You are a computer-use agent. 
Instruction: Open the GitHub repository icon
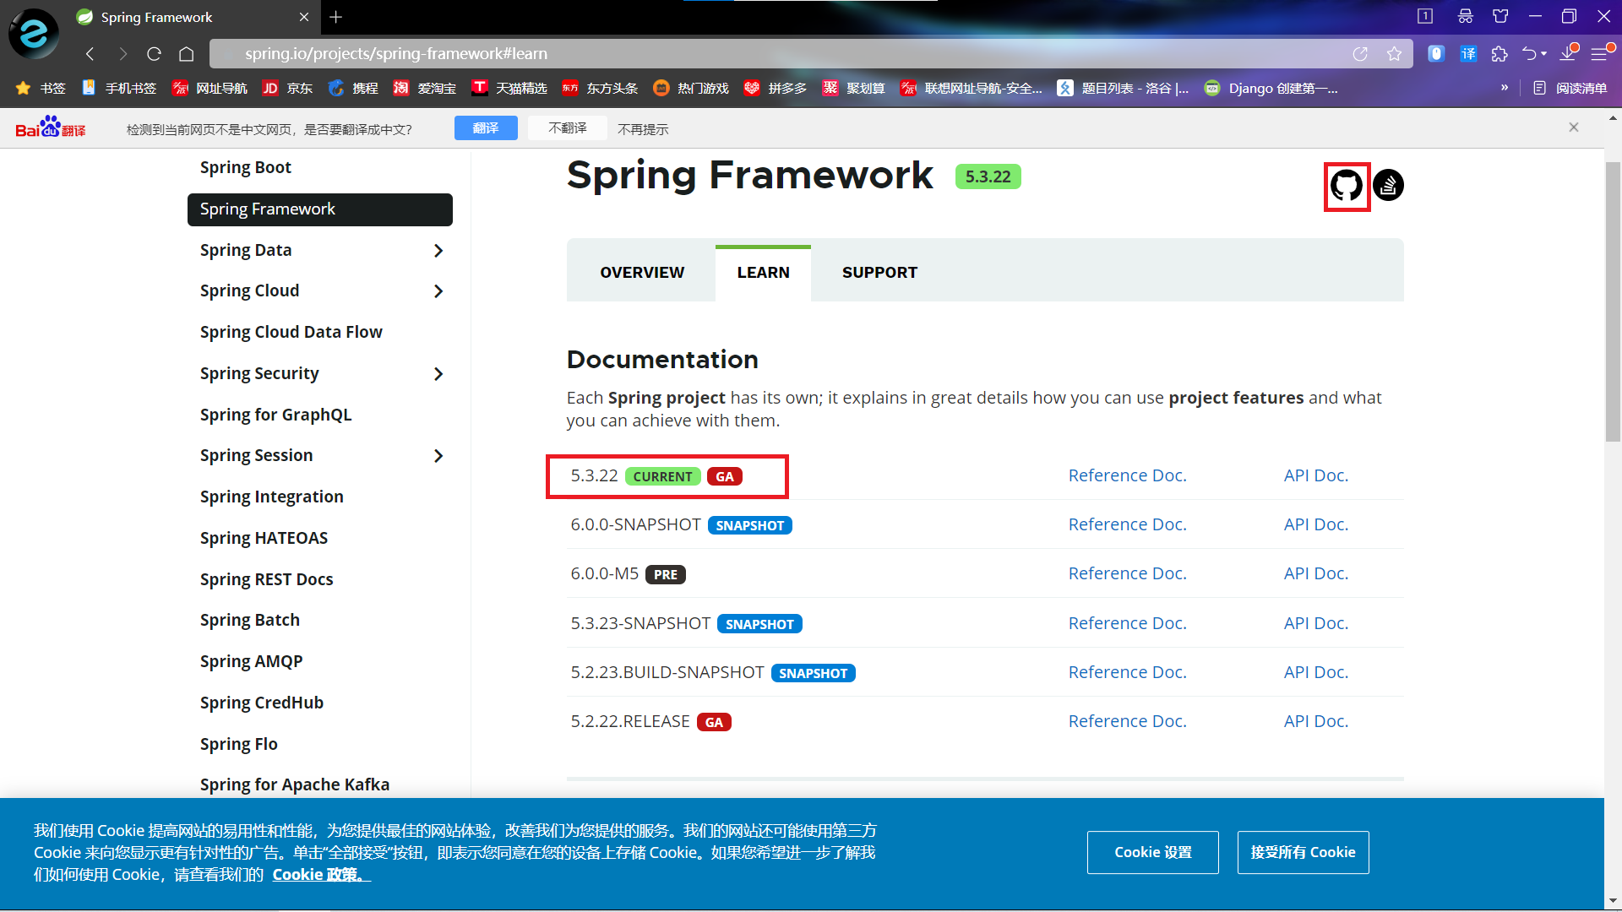[x=1347, y=186]
